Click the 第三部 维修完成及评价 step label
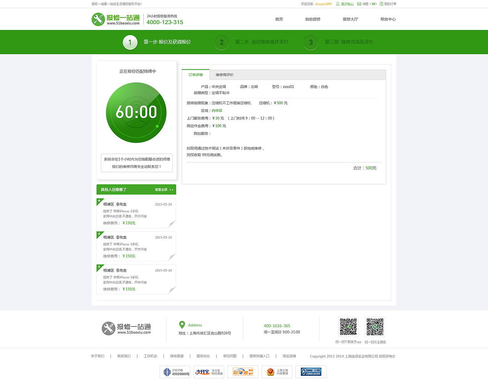488x386 pixels. pos(349,42)
